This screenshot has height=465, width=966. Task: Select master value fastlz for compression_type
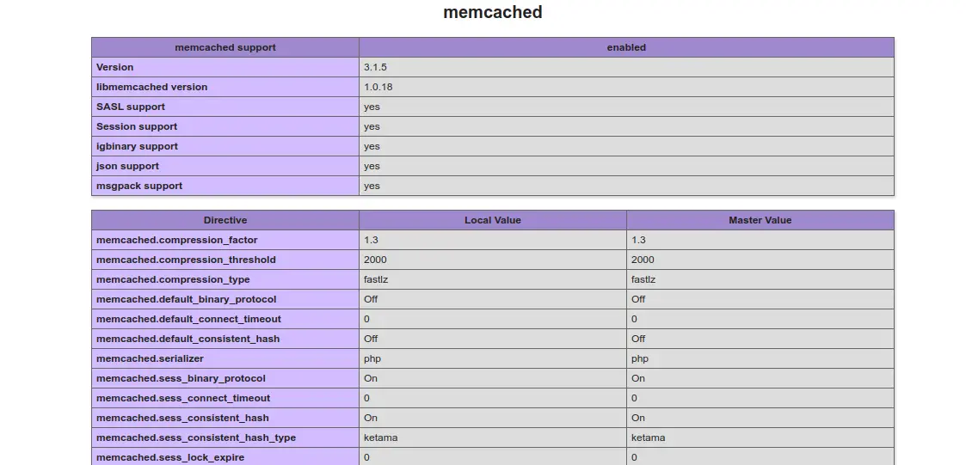[643, 279]
